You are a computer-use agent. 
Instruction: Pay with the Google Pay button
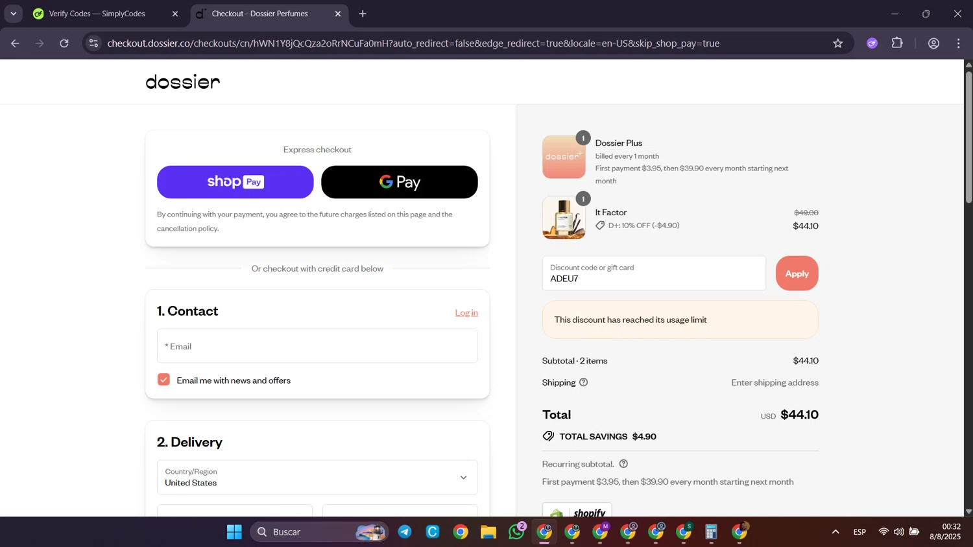(x=400, y=182)
